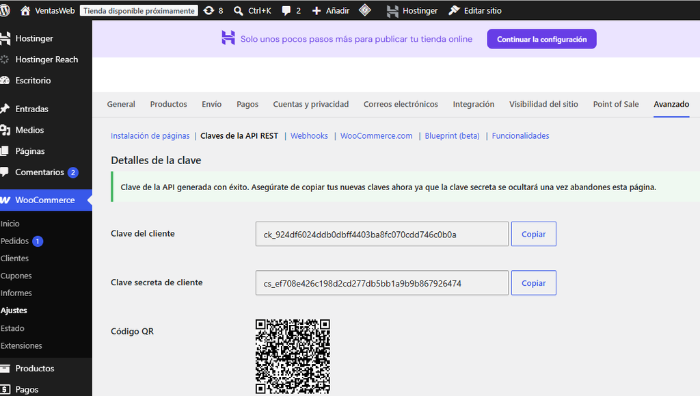Switch to Visibilidad del sitio tab
Screen dimensions: 700x396
543,105
